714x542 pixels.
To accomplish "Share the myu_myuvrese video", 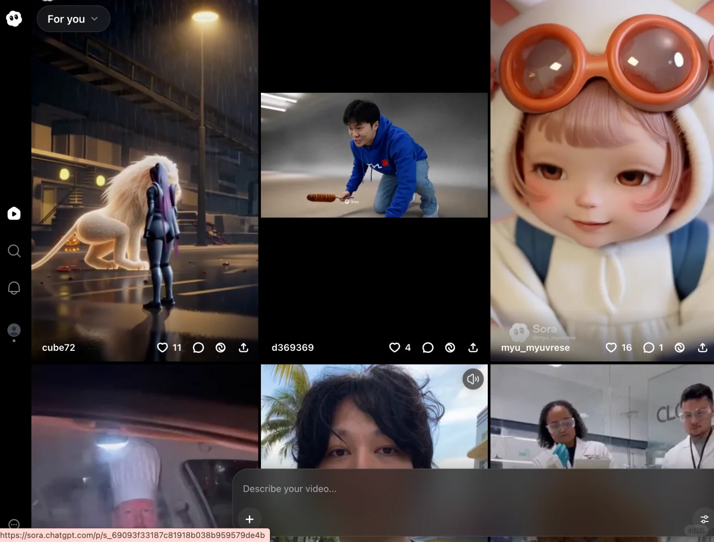I will (703, 347).
